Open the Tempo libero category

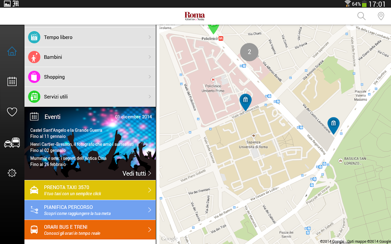90,37
